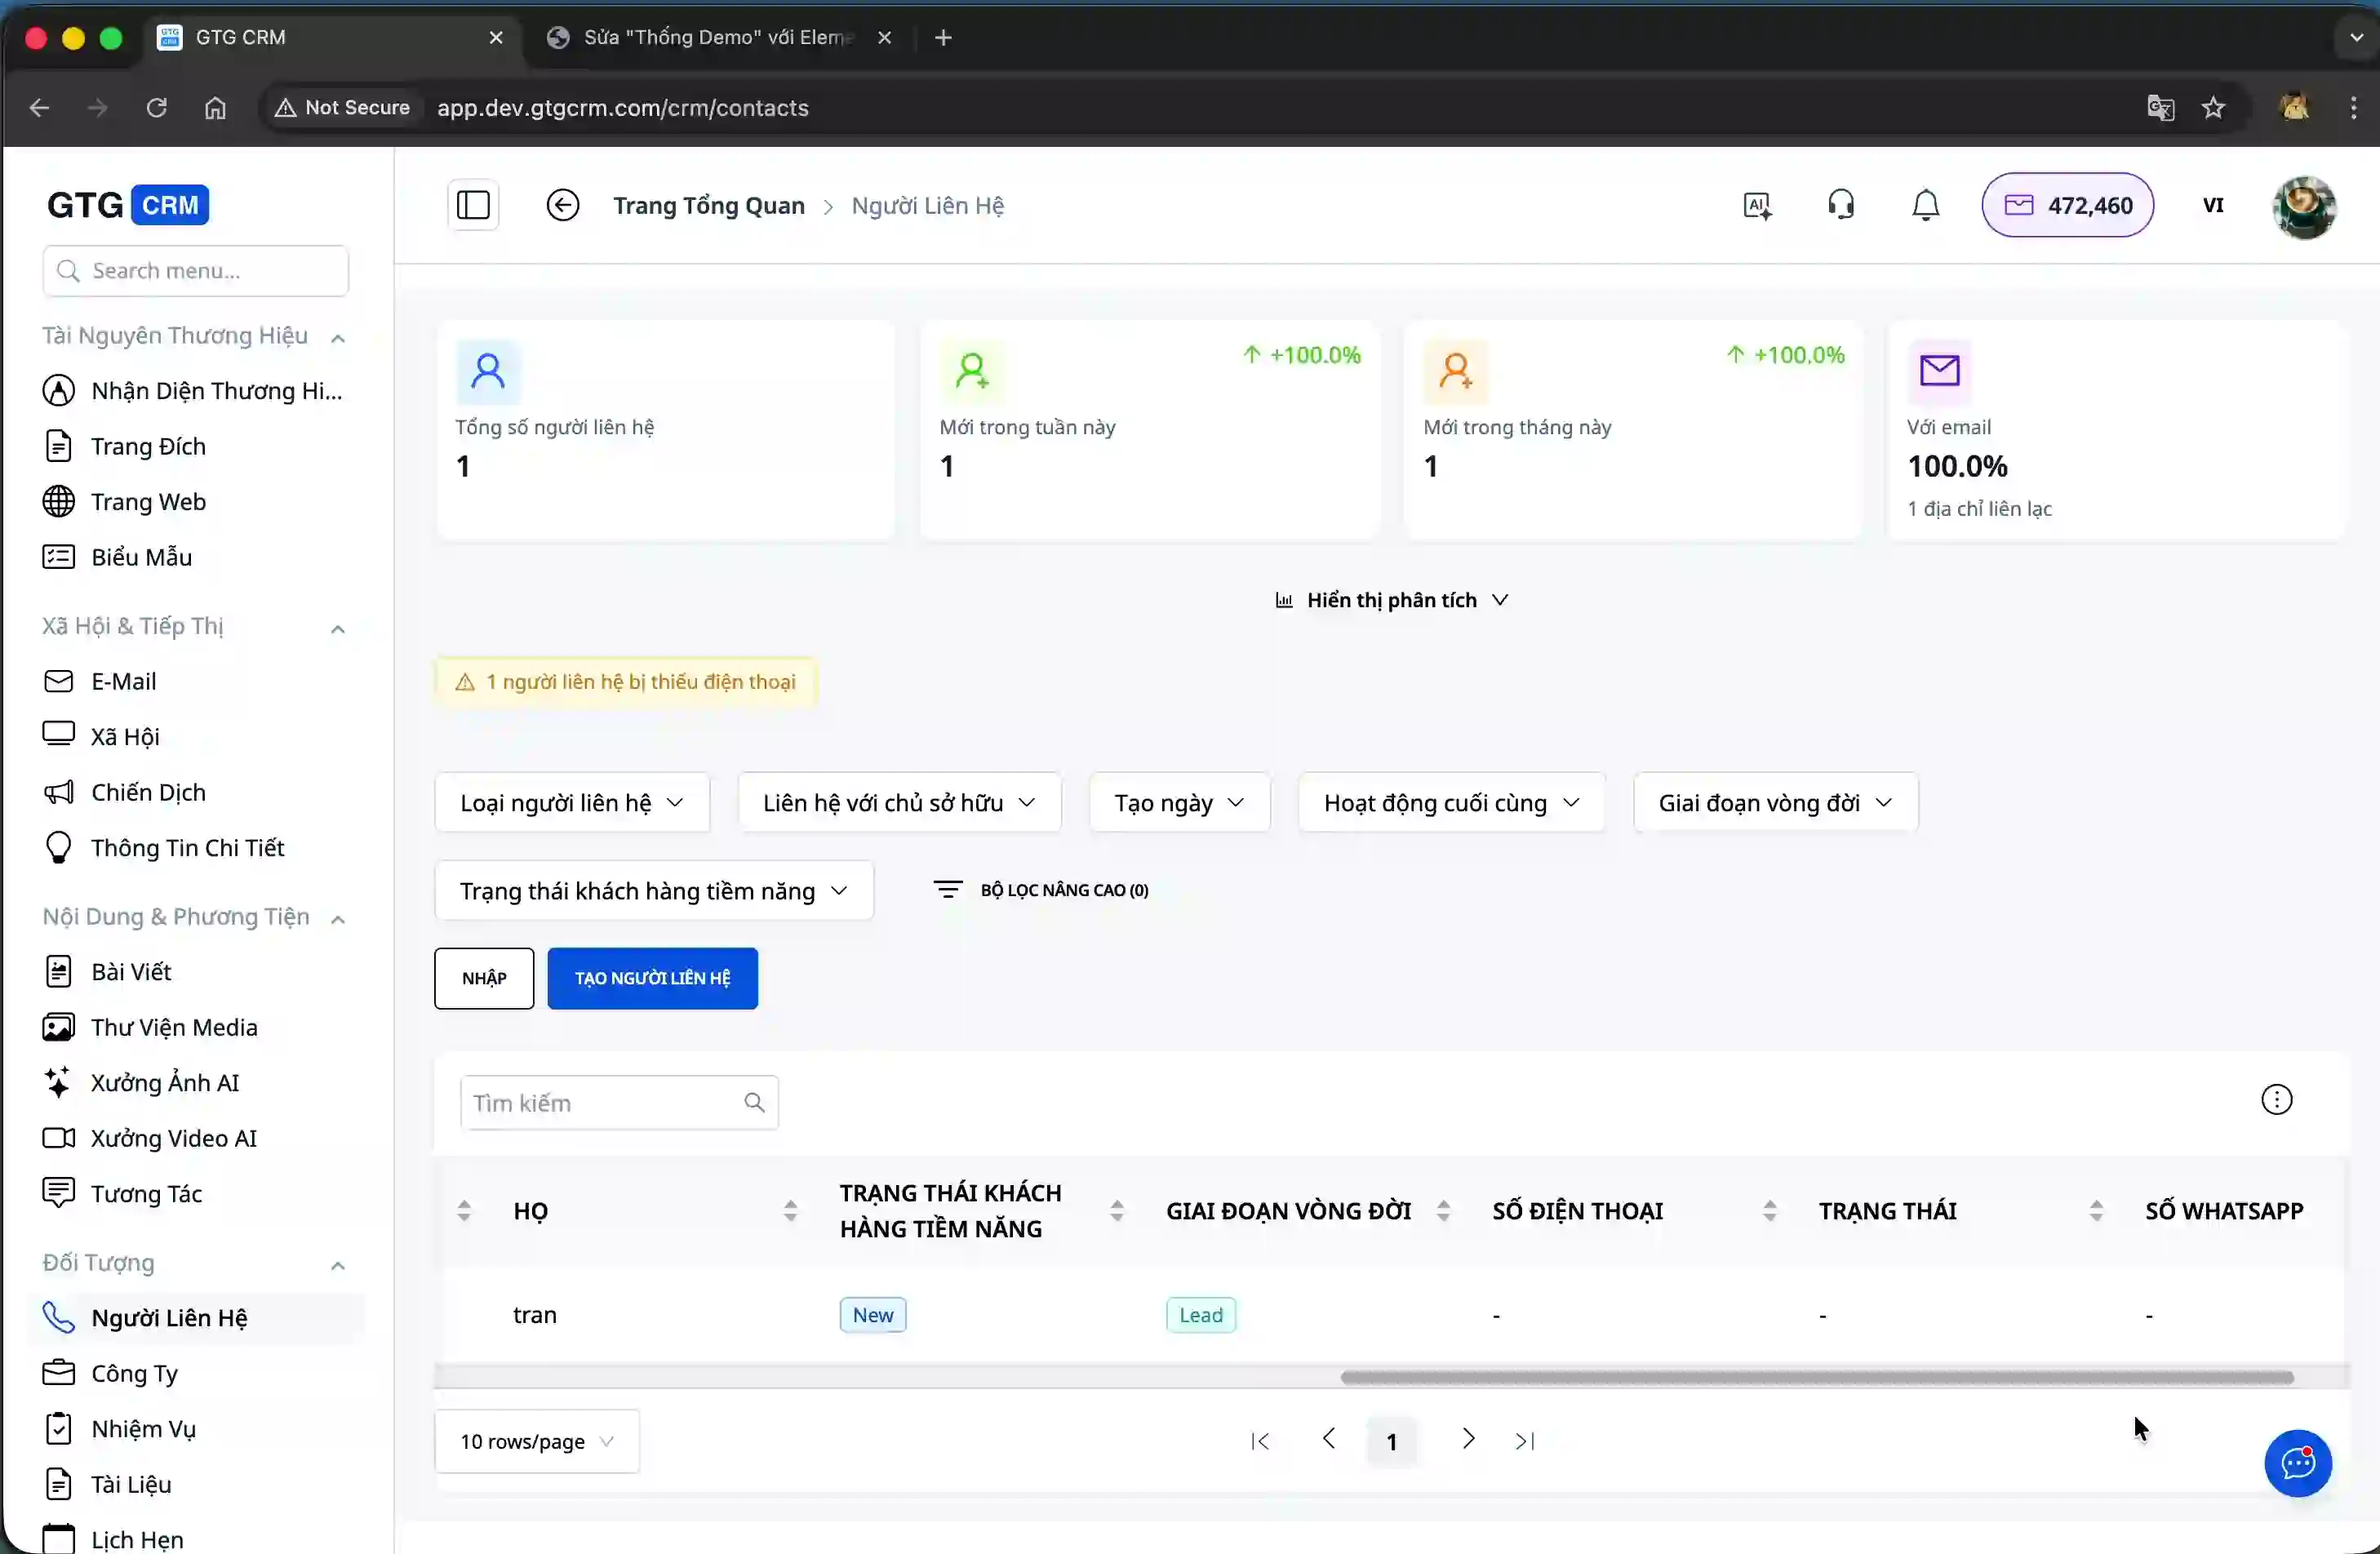Viewport: 2380px width, 1554px height.
Task: Click the AI tools icon in top bar
Action: [1757, 205]
